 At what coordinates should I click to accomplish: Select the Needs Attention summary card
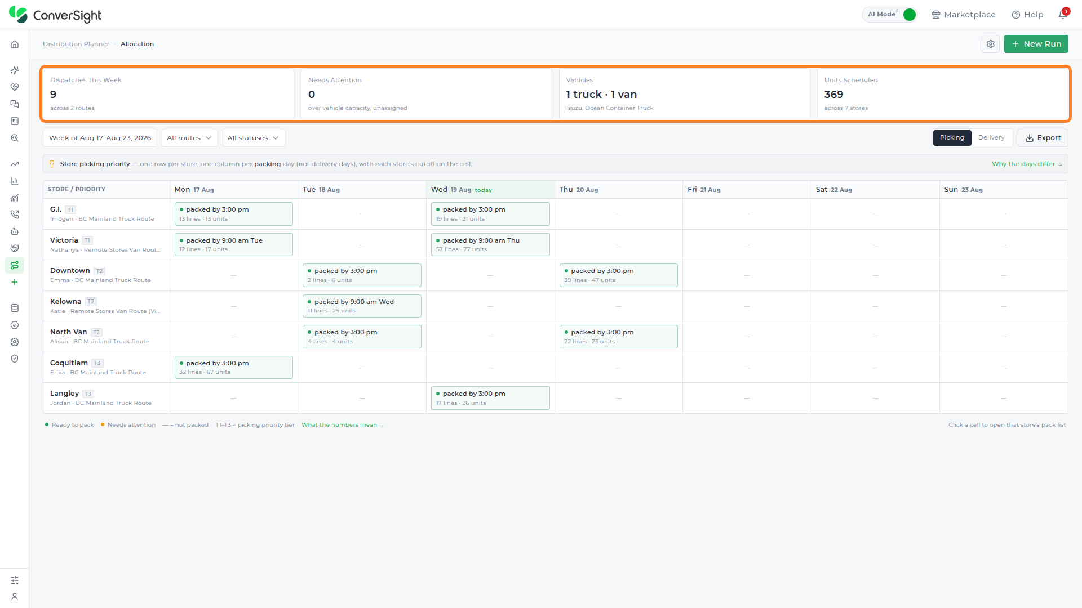point(426,94)
